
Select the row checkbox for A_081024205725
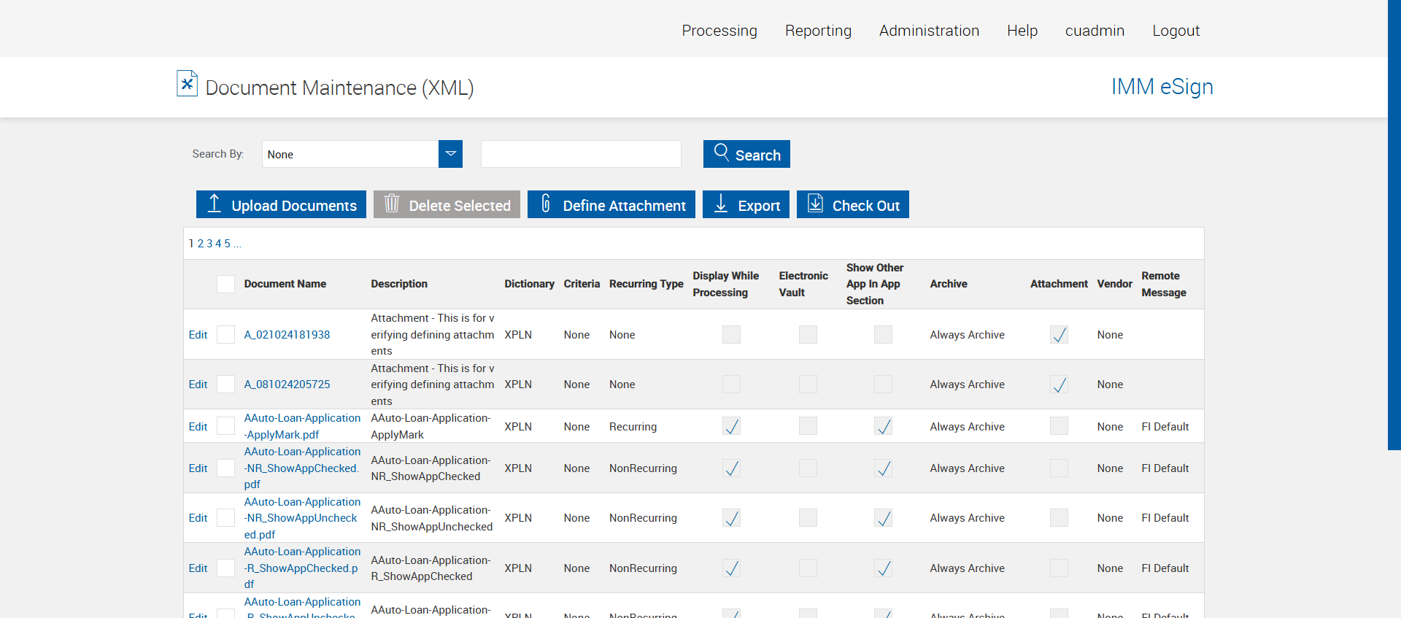point(226,385)
